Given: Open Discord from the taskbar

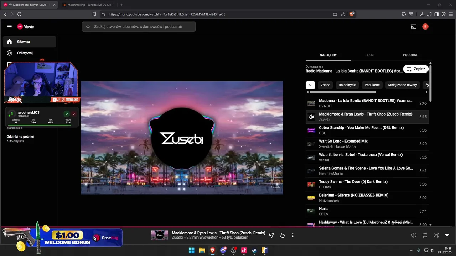Looking at the screenshot, I should pos(223,250).
